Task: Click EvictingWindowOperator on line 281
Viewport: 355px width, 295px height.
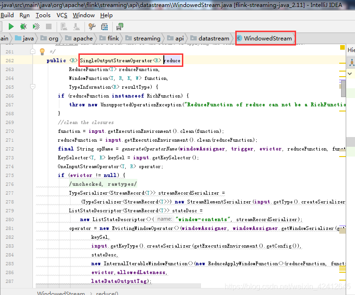Action: (x=142, y=228)
